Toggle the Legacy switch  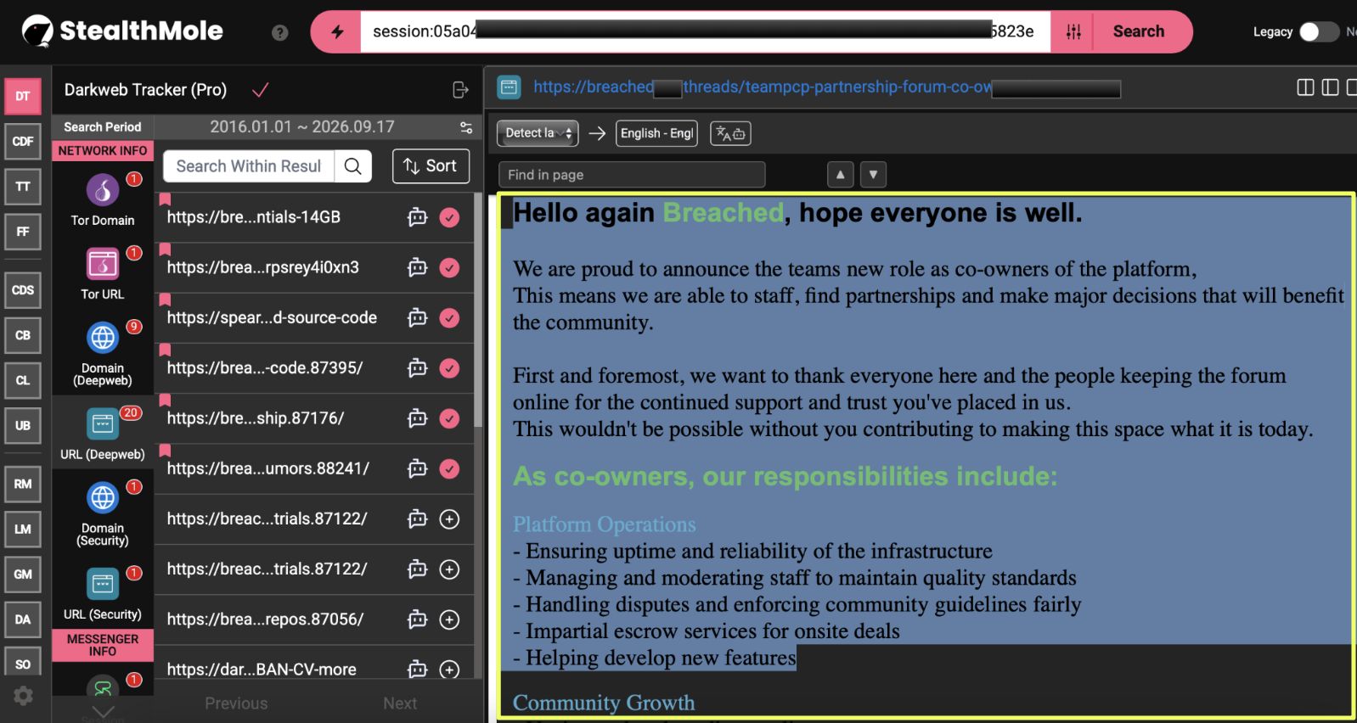click(x=1319, y=31)
